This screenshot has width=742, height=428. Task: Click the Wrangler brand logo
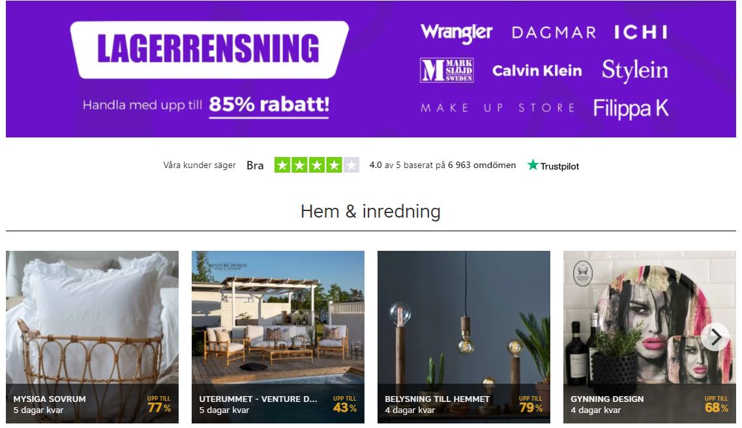click(x=456, y=33)
